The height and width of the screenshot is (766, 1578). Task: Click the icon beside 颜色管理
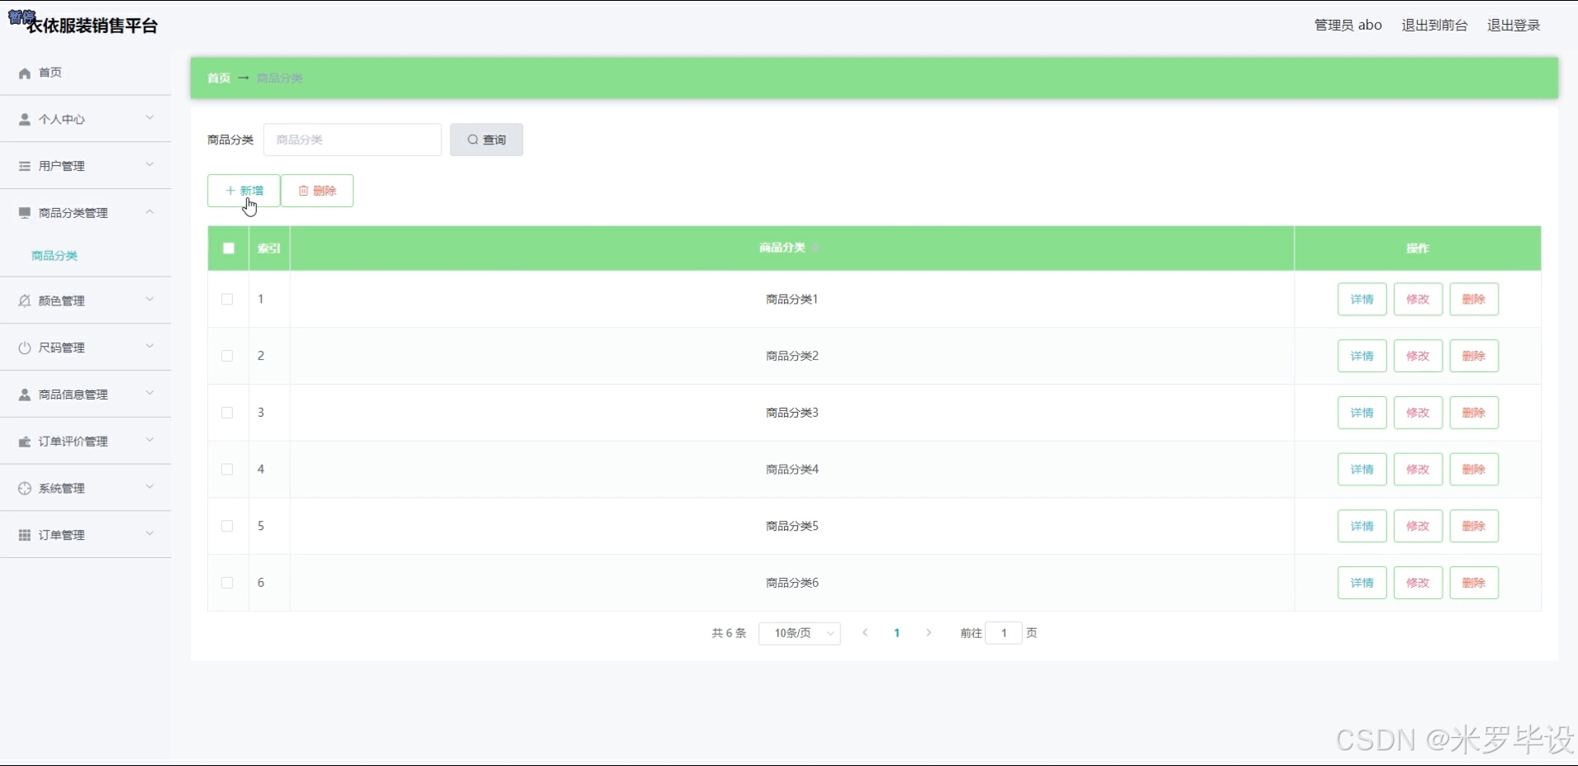tap(25, 301)
